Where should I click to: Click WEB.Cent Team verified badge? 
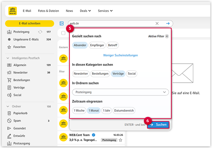[93, 135]
